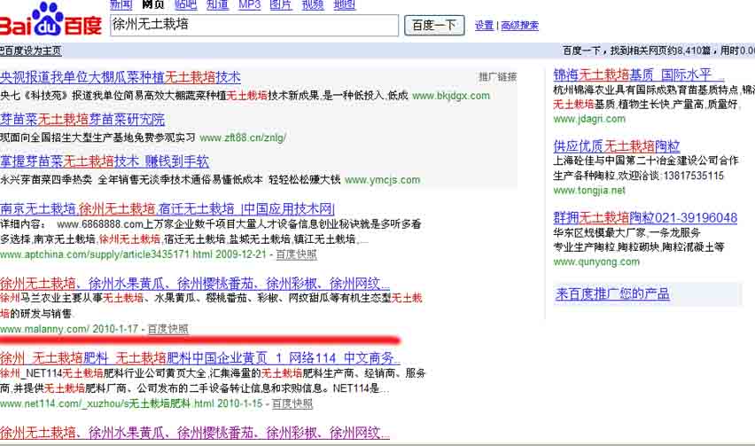This screenshot has width=755, height=446.
Task: Open the 新闻 search tab
Action: 121,4
